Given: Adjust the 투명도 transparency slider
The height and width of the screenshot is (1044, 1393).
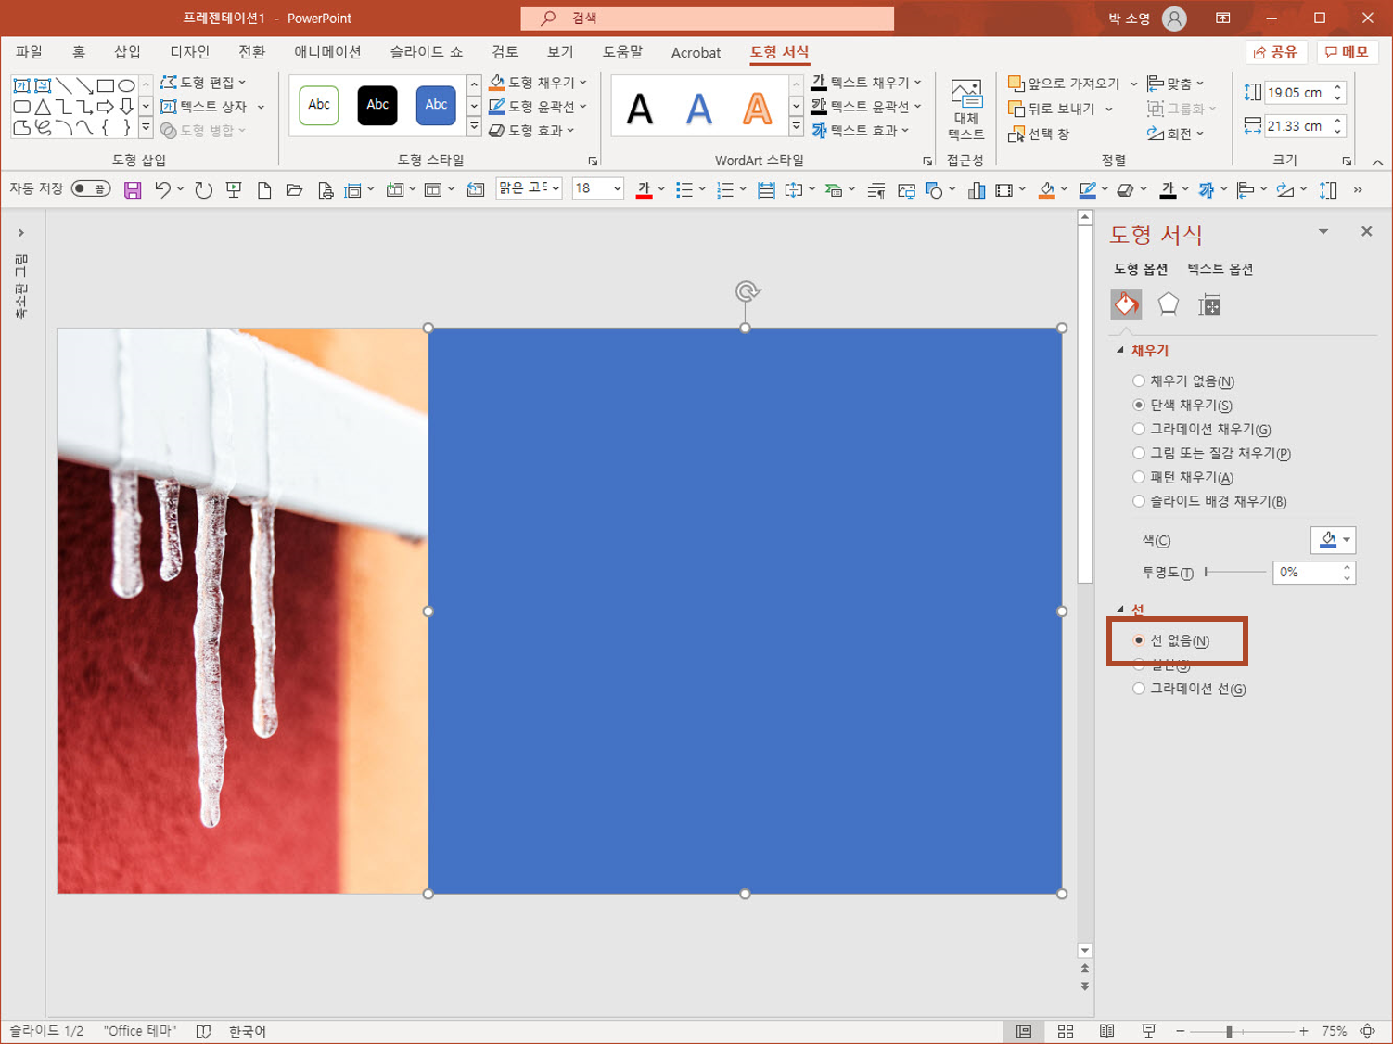Looking at the screenshot, I should (1235, 573).
